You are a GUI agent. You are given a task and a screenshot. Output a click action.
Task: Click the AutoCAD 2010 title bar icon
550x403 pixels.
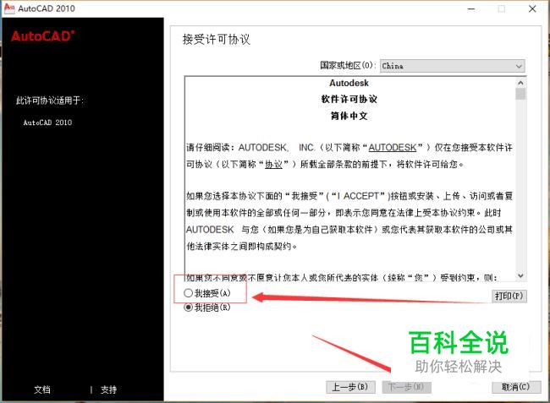(x=9, y=8)
